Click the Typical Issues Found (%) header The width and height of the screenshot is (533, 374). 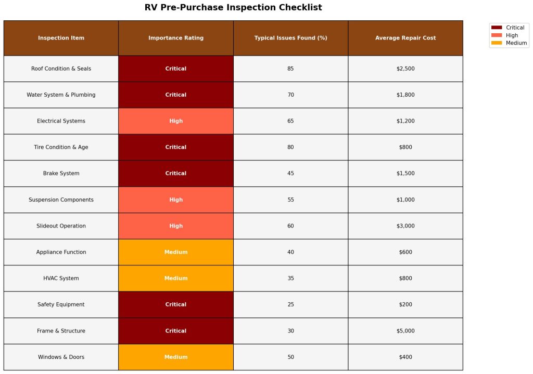tap(290, 38)
